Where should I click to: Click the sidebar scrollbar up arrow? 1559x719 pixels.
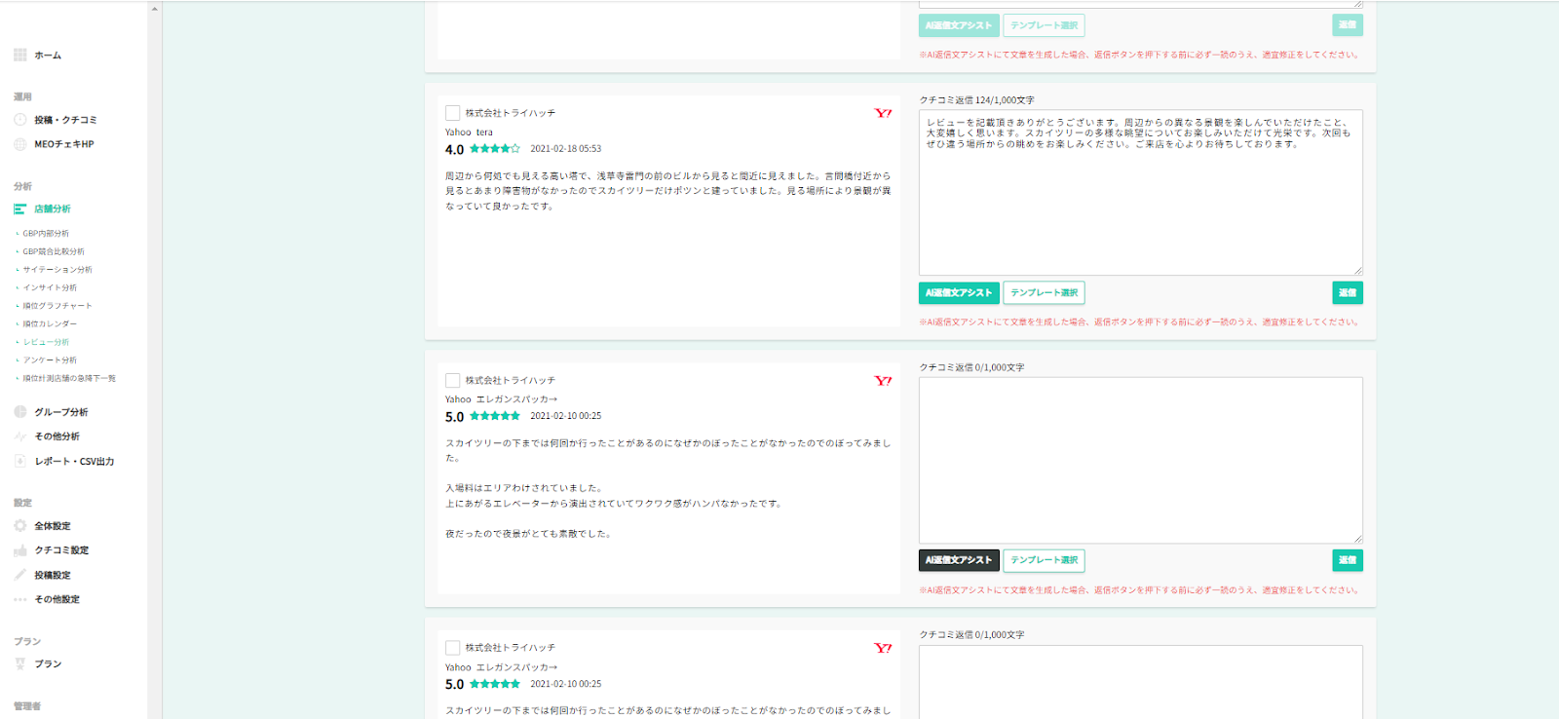(x=154, y=9)
